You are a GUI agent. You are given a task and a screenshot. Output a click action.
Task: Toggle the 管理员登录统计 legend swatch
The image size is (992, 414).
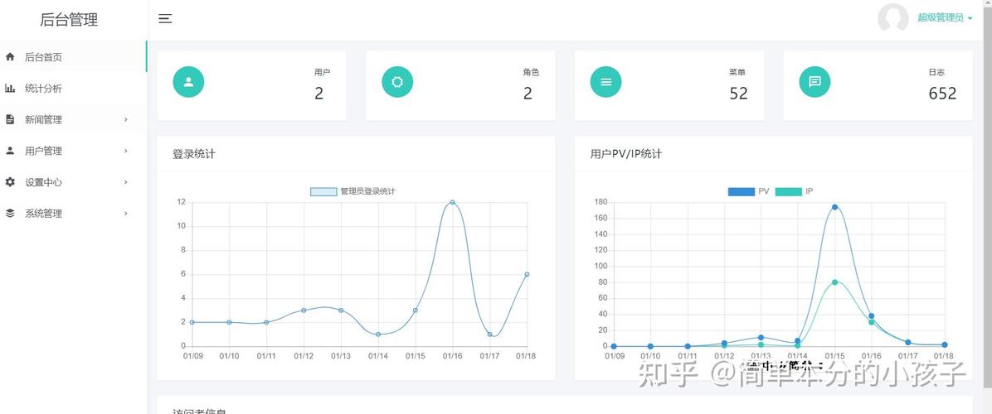(323, 191)
